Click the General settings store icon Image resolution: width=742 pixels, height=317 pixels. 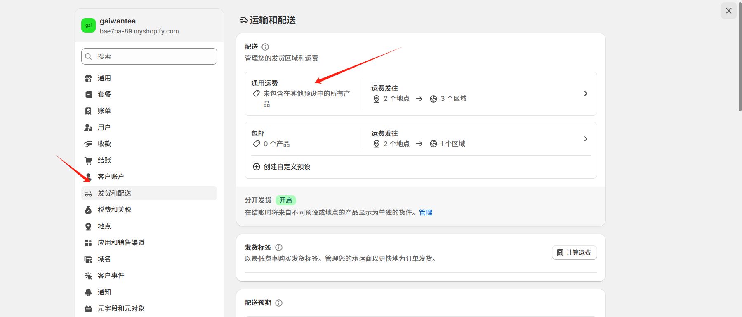click(x=88, y=78)
